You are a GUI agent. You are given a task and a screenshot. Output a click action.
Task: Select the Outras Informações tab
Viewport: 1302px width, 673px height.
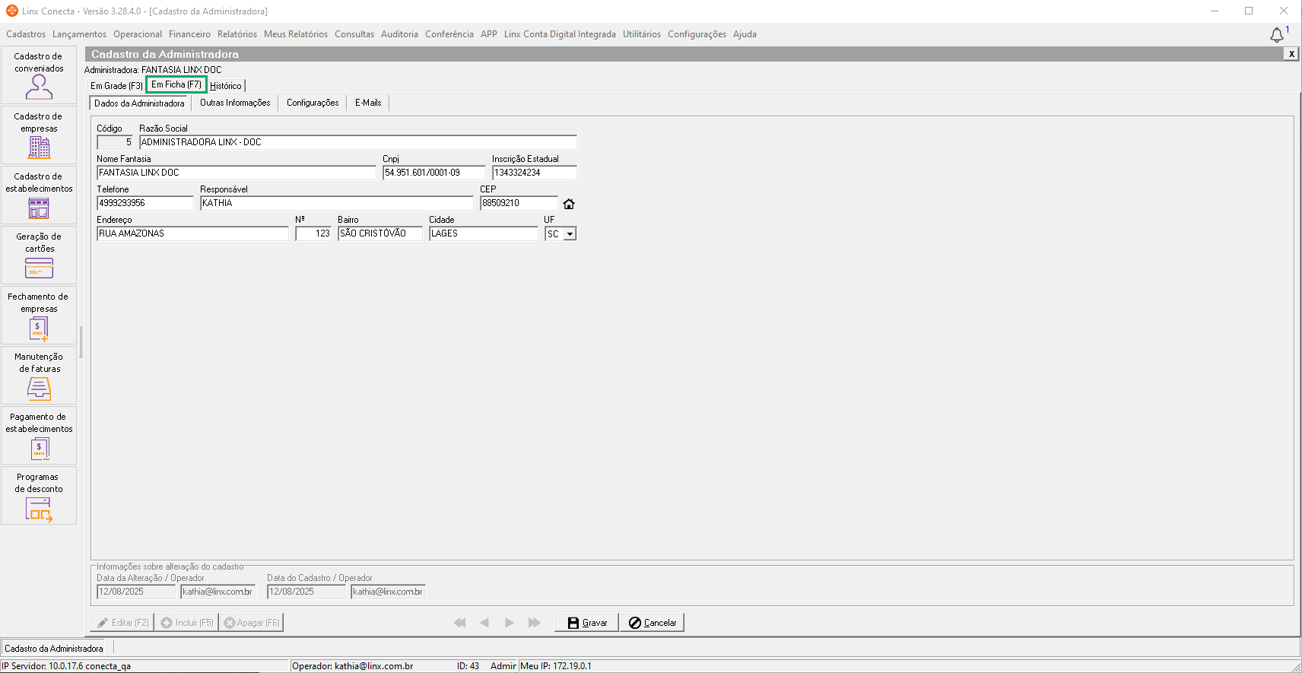(235, 103)
